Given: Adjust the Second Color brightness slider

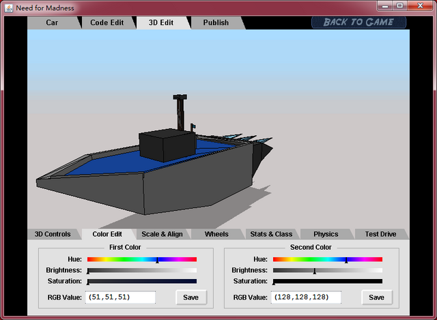Looking at the screenshot, I should [x=328, y=270].
